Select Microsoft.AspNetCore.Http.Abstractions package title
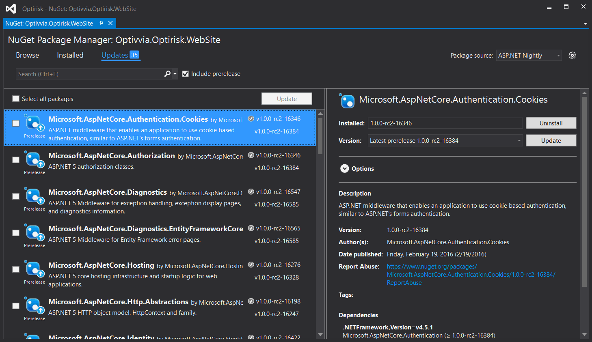Screen dimensions: 592x342 118,302
